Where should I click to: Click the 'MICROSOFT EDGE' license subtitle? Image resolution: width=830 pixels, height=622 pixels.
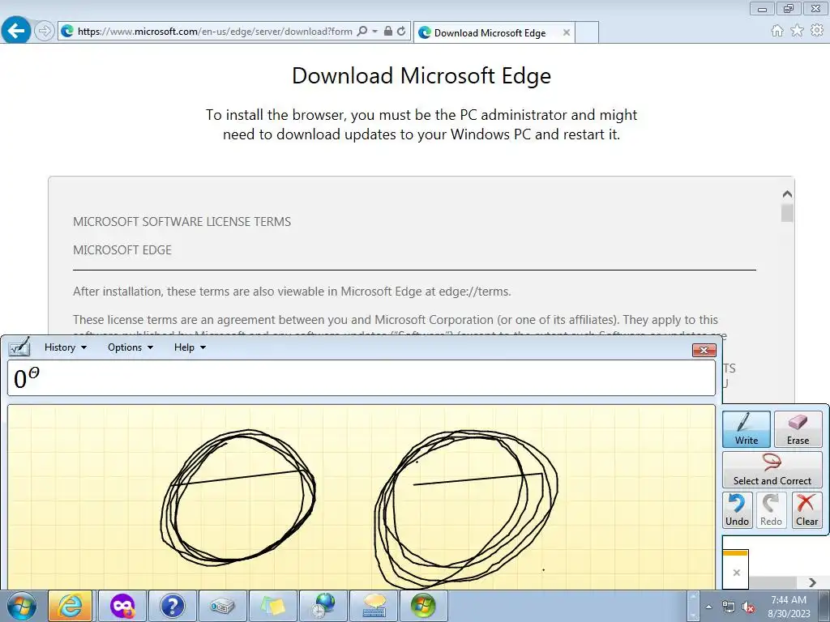(x=122, y=250)
